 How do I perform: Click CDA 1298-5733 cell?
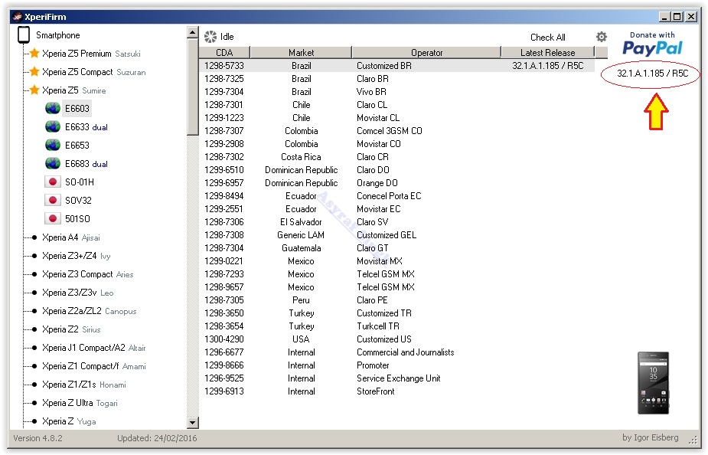224,66
